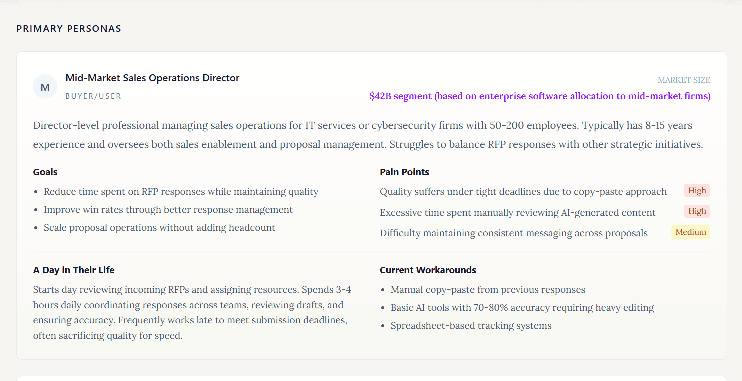Click the "Current Workarounds" heading

point(428,270)
